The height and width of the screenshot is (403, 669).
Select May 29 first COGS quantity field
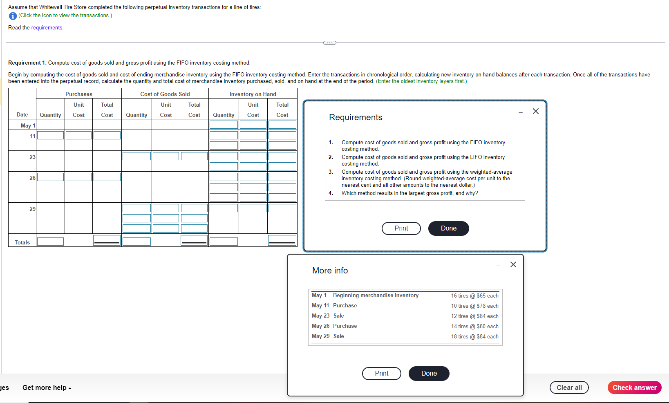[136, 208]
